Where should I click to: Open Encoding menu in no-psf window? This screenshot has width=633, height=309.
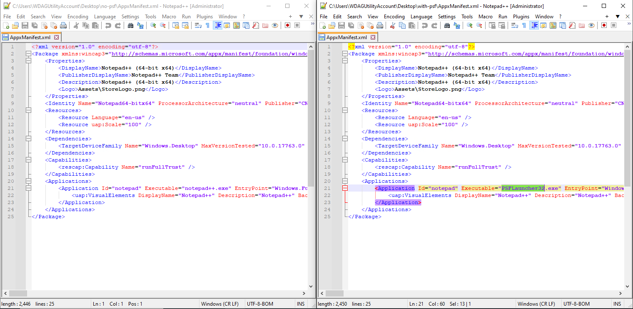pyautogui.click(x=77, y=17)
